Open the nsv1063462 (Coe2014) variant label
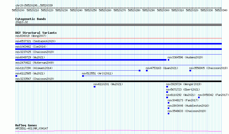This screenshot has width=229, height=134. (31, 47)
